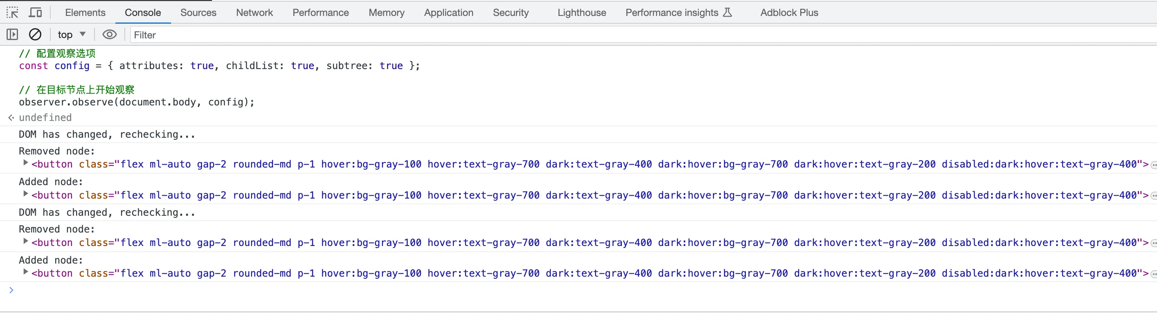Click the undefined return value line

pos(45,118)
